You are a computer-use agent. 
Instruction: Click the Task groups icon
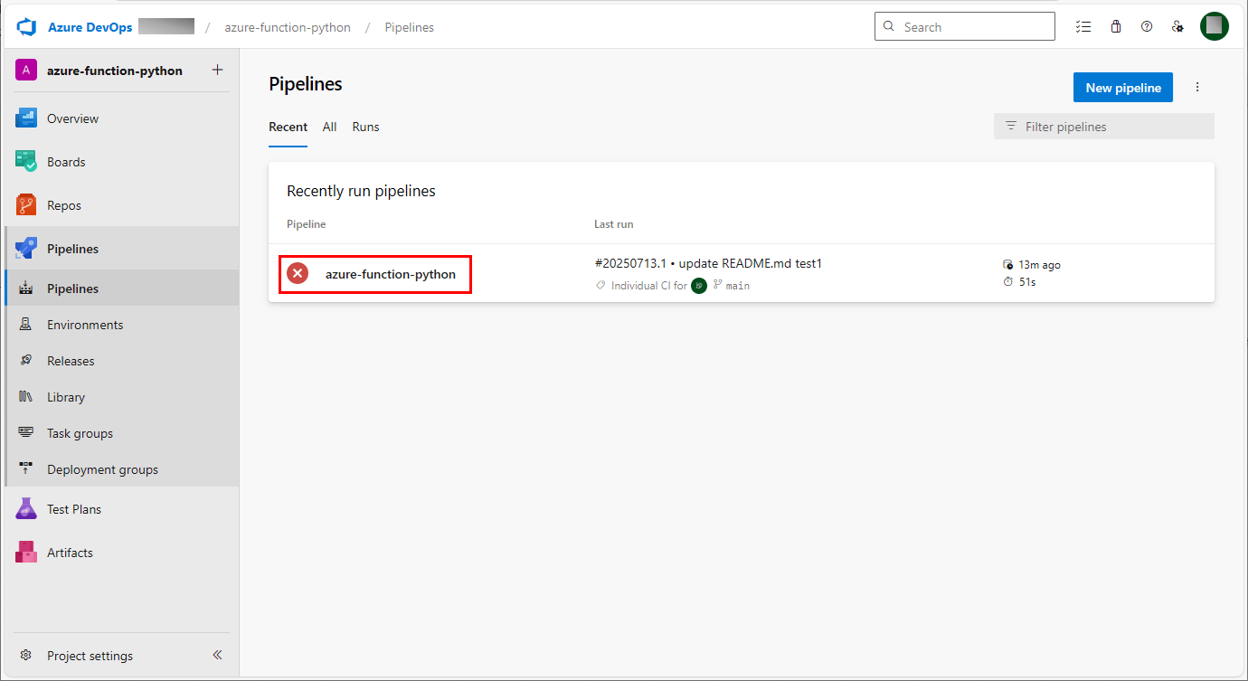[26, 433]
